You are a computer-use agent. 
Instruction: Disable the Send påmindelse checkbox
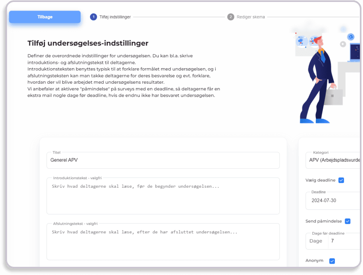pyautogui.click(x=347, y=221)
